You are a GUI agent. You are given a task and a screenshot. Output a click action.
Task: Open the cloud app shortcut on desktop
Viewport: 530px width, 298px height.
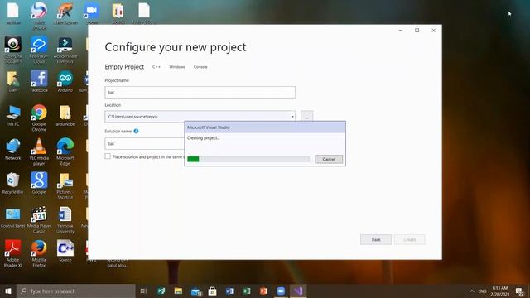click(x=39, y=50)
